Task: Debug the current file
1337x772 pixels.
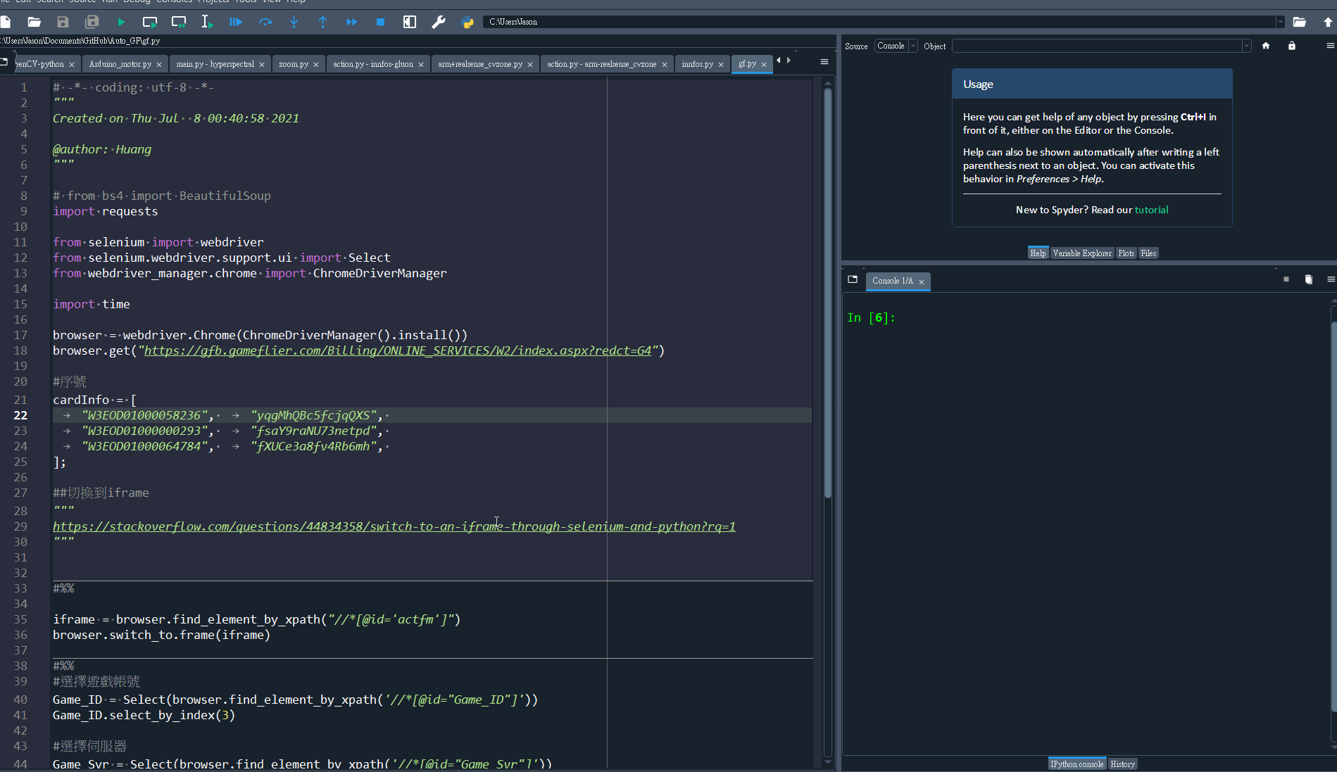Action: [x=236, y=22]
